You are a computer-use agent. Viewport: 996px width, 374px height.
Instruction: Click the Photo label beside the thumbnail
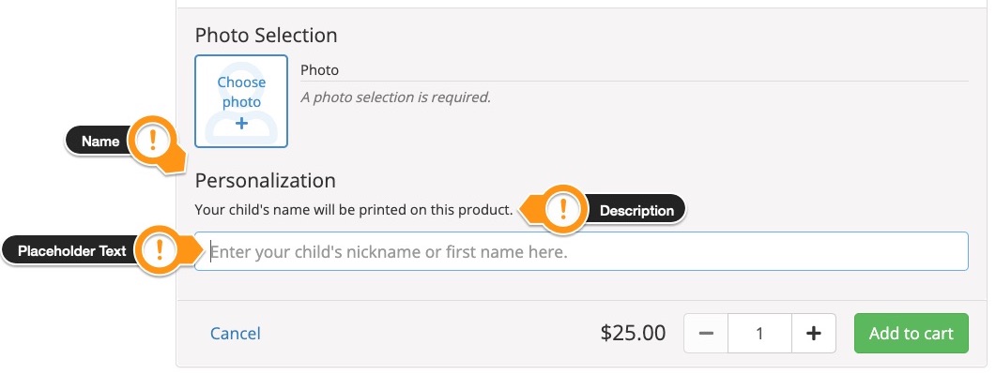pos(319,69)
